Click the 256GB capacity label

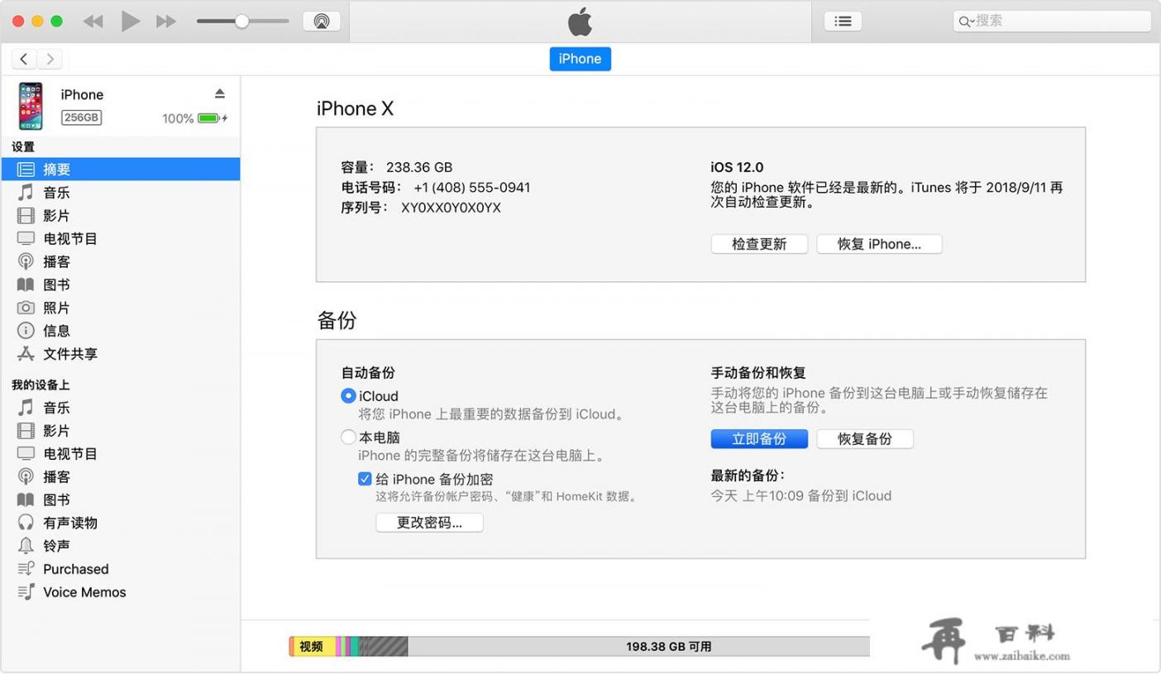coord(81,117)
